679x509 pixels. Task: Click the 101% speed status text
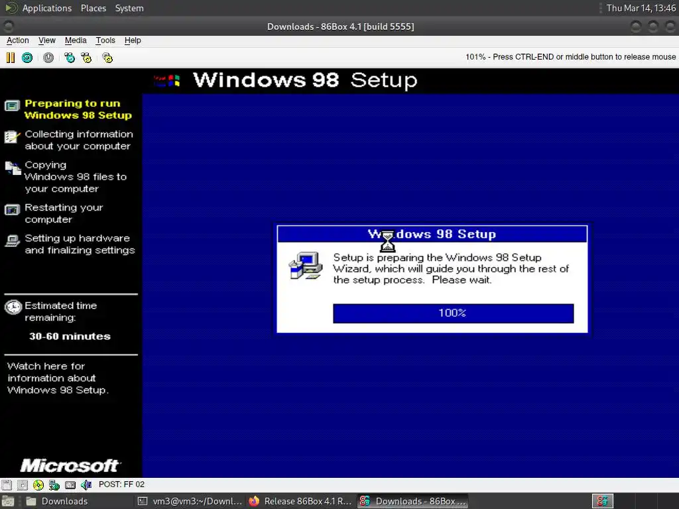[570, 57]
